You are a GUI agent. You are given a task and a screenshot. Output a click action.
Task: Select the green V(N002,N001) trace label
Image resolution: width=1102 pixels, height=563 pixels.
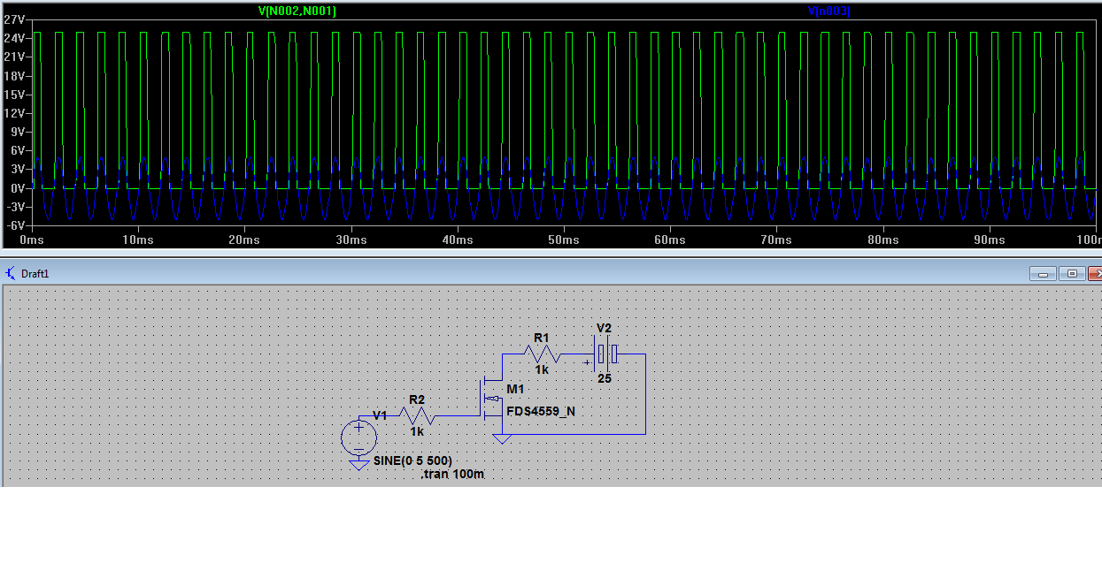297,11
